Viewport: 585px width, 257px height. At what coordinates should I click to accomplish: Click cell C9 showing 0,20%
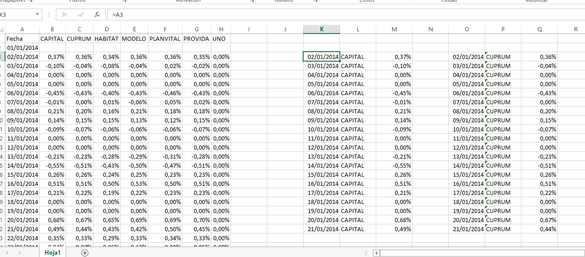tap(79, 111)
